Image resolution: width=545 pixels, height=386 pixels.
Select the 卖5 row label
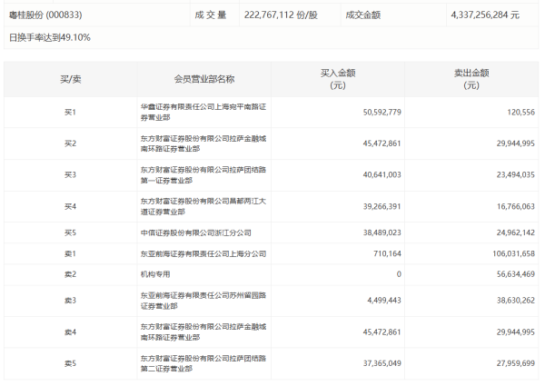point(70,364)
